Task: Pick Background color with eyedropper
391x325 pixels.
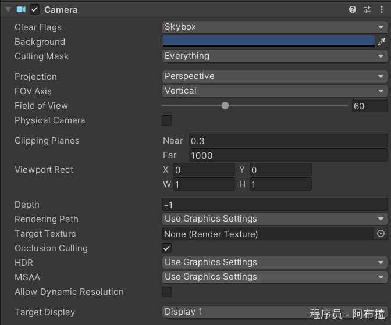Action: pos(382,42)
